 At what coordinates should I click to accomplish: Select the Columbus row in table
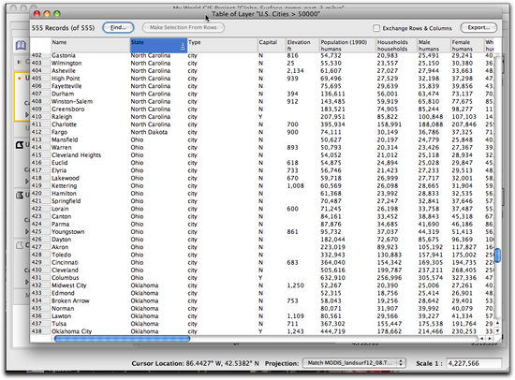click(262, 278)
